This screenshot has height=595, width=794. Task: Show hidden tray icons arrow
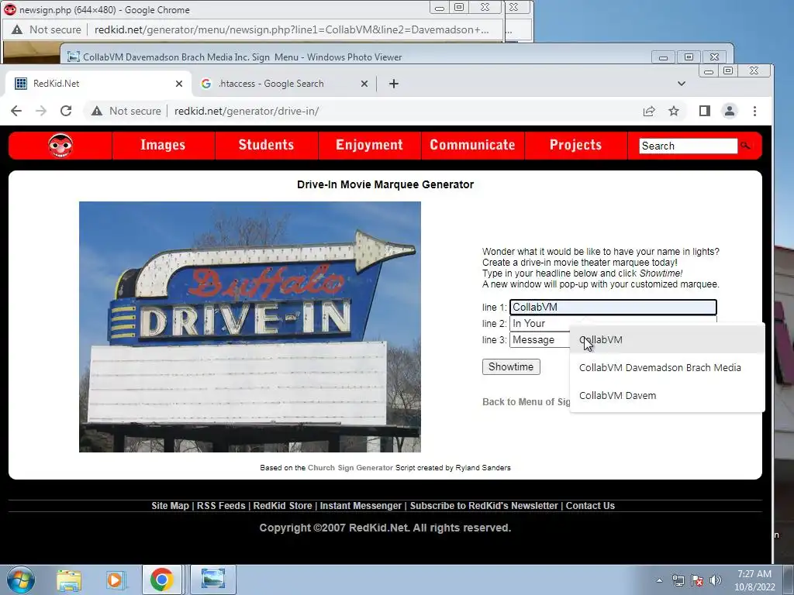[x=659, y=580]
